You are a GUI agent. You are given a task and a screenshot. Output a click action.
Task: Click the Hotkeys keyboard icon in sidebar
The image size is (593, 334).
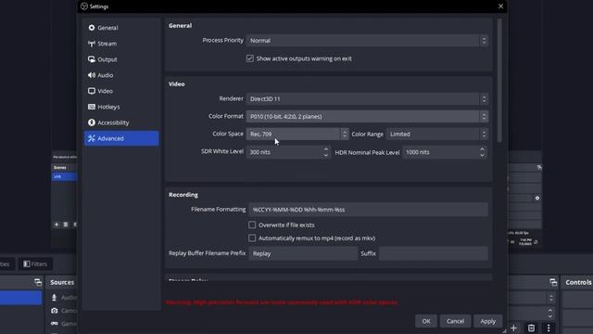click(x=92, y=107)
